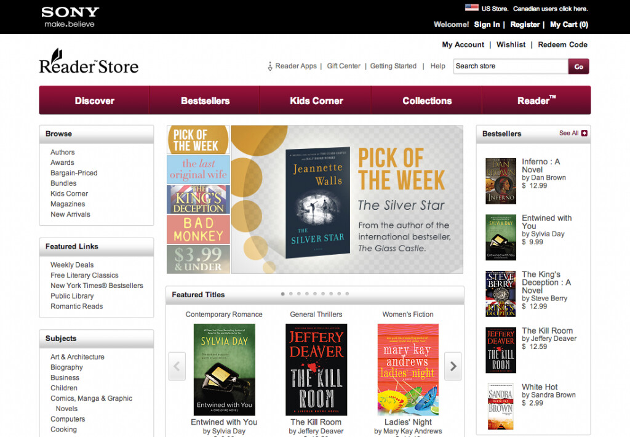Open the Reader™ tab
The width and height of the screenshot is (630, 437).
click(536, 100)
